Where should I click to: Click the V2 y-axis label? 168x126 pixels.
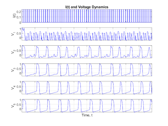point(13,52)
